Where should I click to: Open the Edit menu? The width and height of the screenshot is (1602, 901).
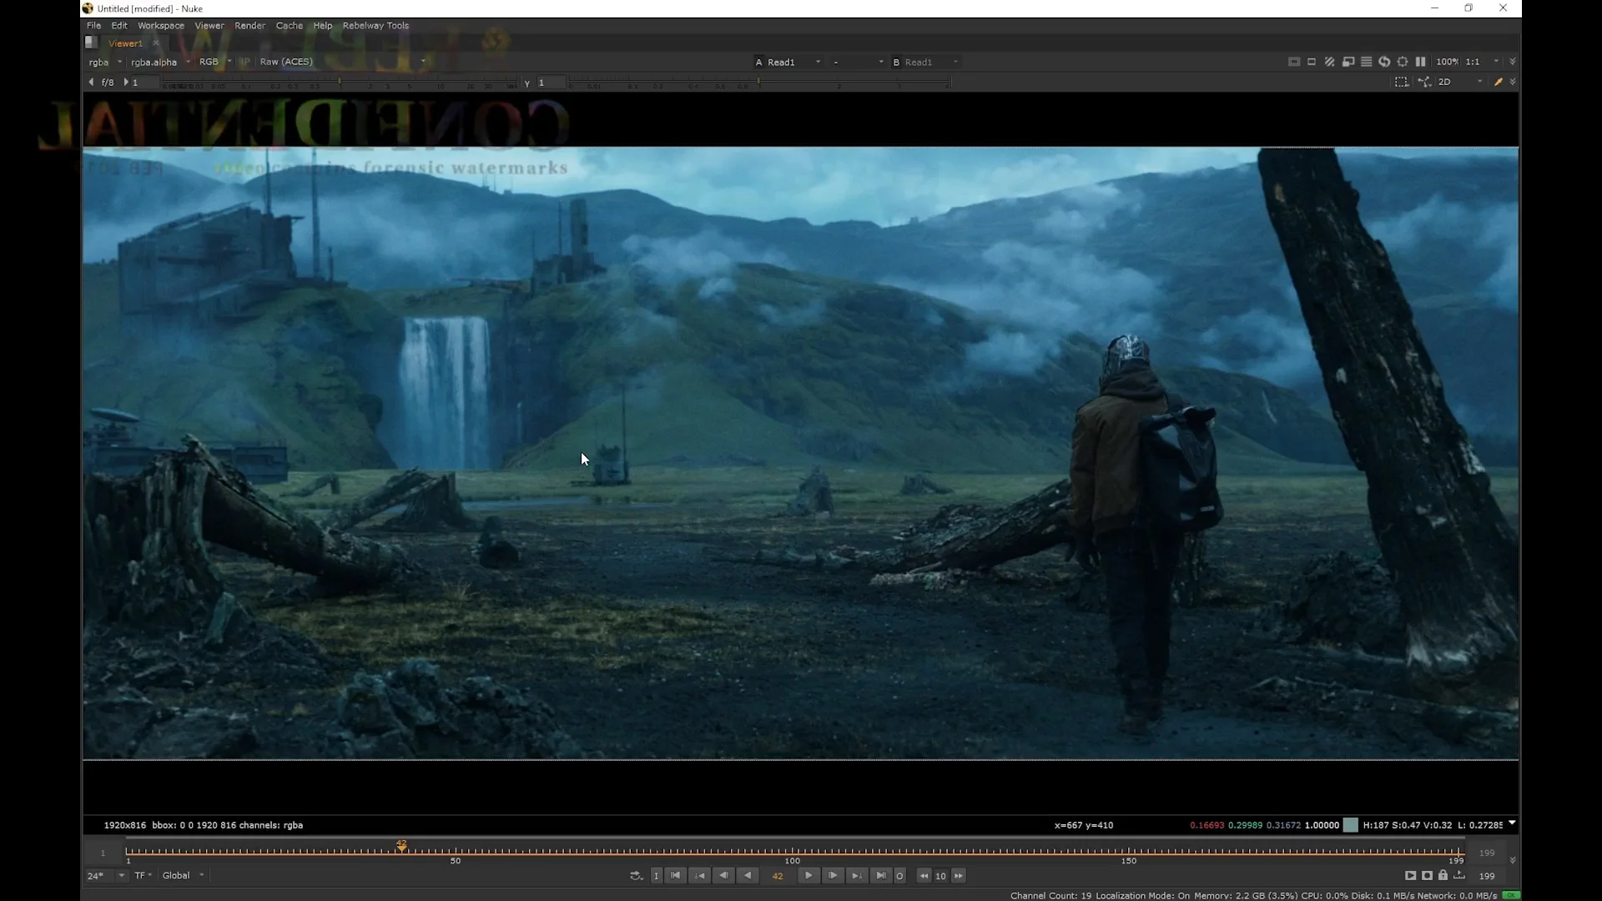119,25
